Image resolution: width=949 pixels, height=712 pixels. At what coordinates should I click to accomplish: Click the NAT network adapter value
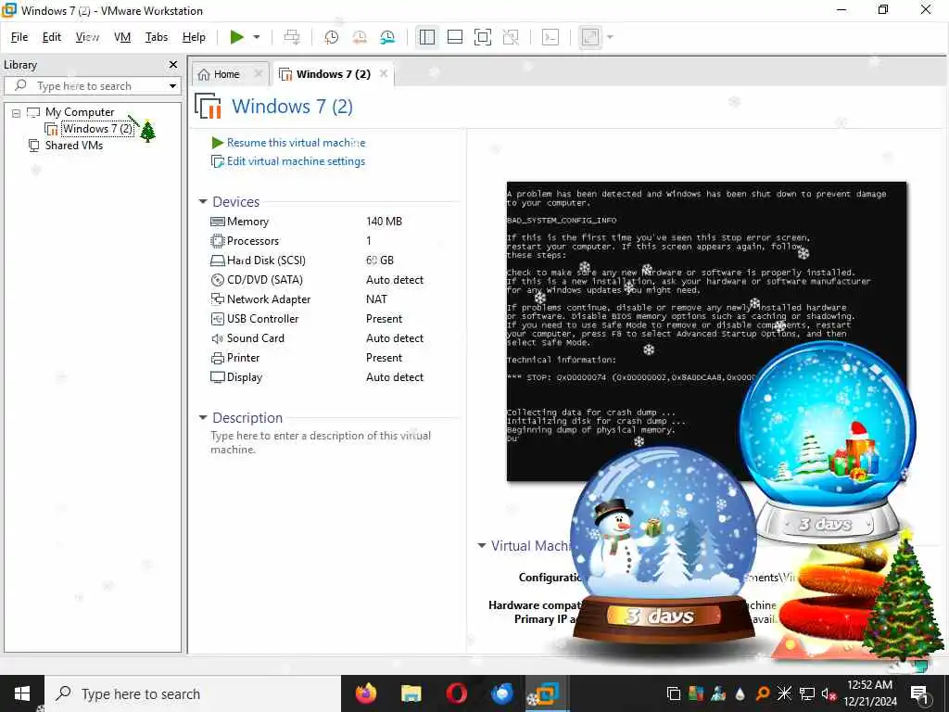point(376,299)
